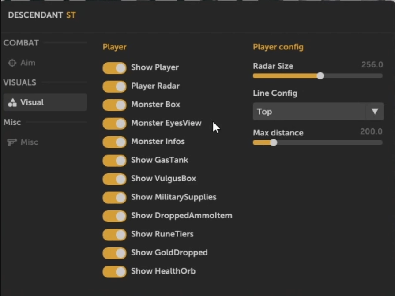Turn off Show VulgusBox

click(x=114, y=179)
